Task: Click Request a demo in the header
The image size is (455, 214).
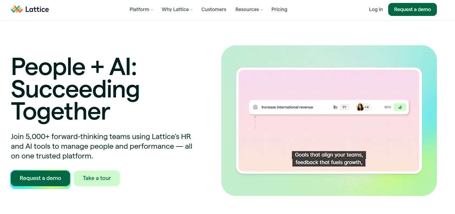Action: coord(413,9)
